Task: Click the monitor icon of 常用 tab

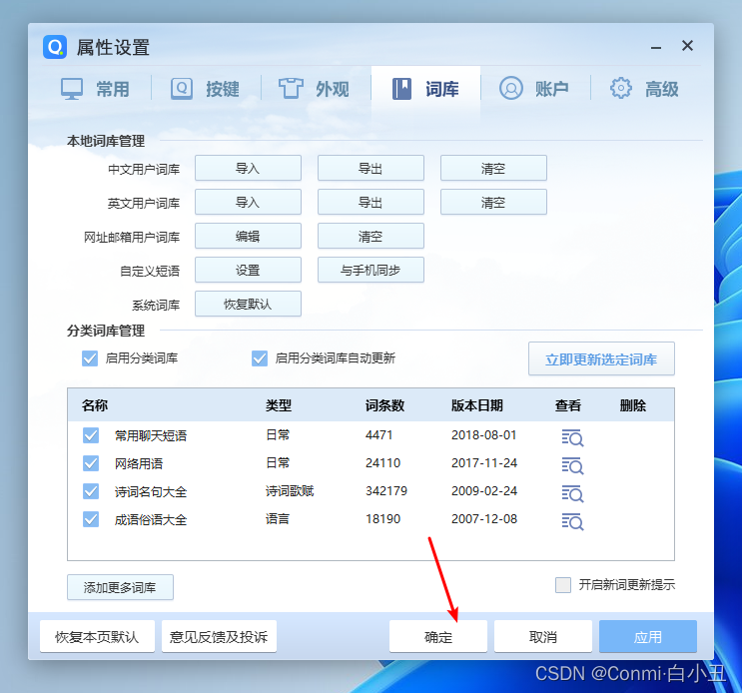Action: pyautogui.click(x=72, y=89)
